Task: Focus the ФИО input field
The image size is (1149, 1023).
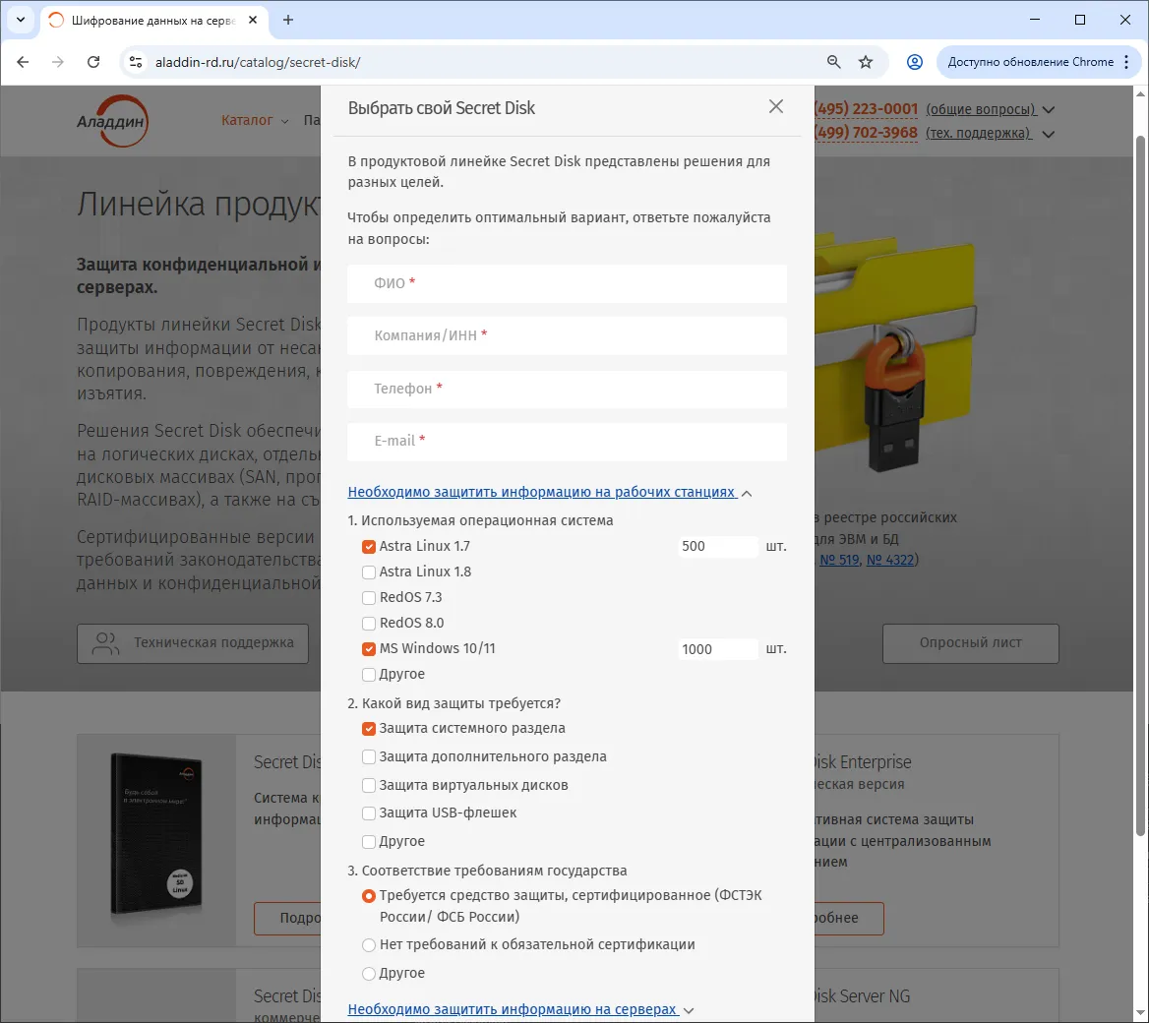Action: [568, 283]
